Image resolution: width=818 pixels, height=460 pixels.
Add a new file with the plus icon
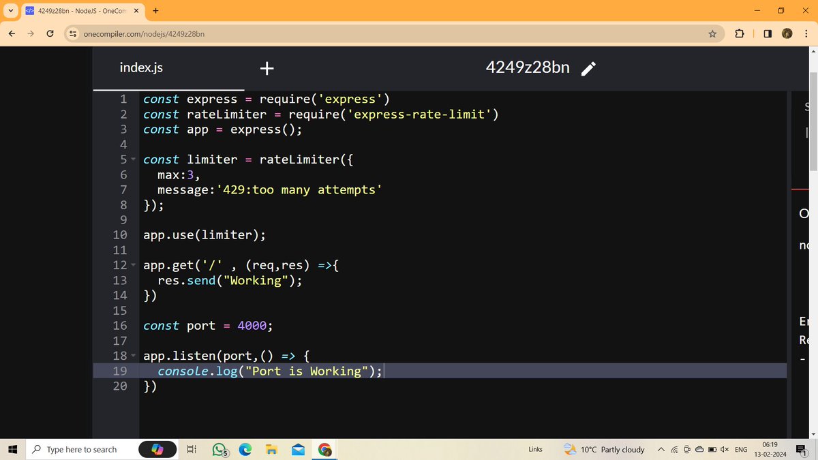click(267, 68)
